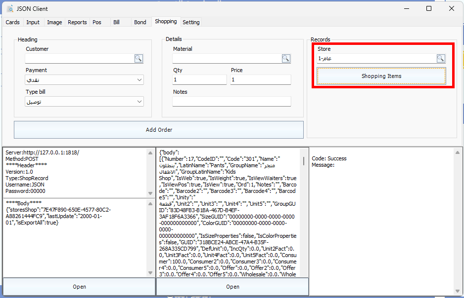Expand the Type bill dropdown
Image resolution: width=464 pixels, height=298 pixels.
pos(139,102)
